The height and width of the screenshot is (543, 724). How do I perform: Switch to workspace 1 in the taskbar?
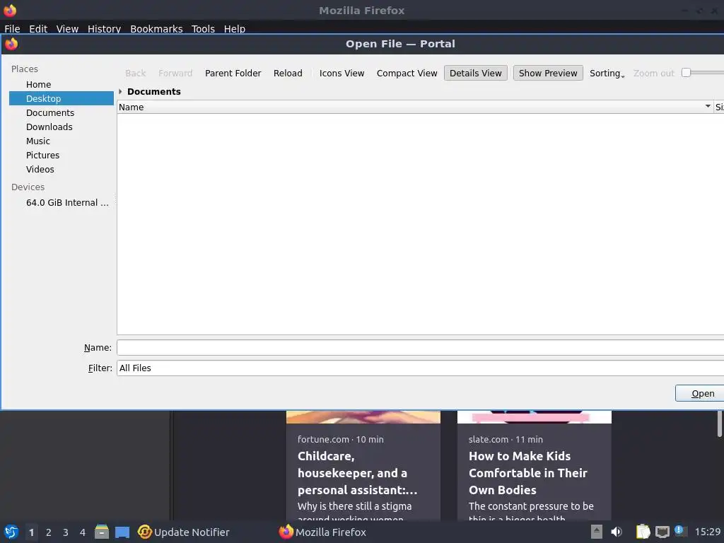(31, 532)
